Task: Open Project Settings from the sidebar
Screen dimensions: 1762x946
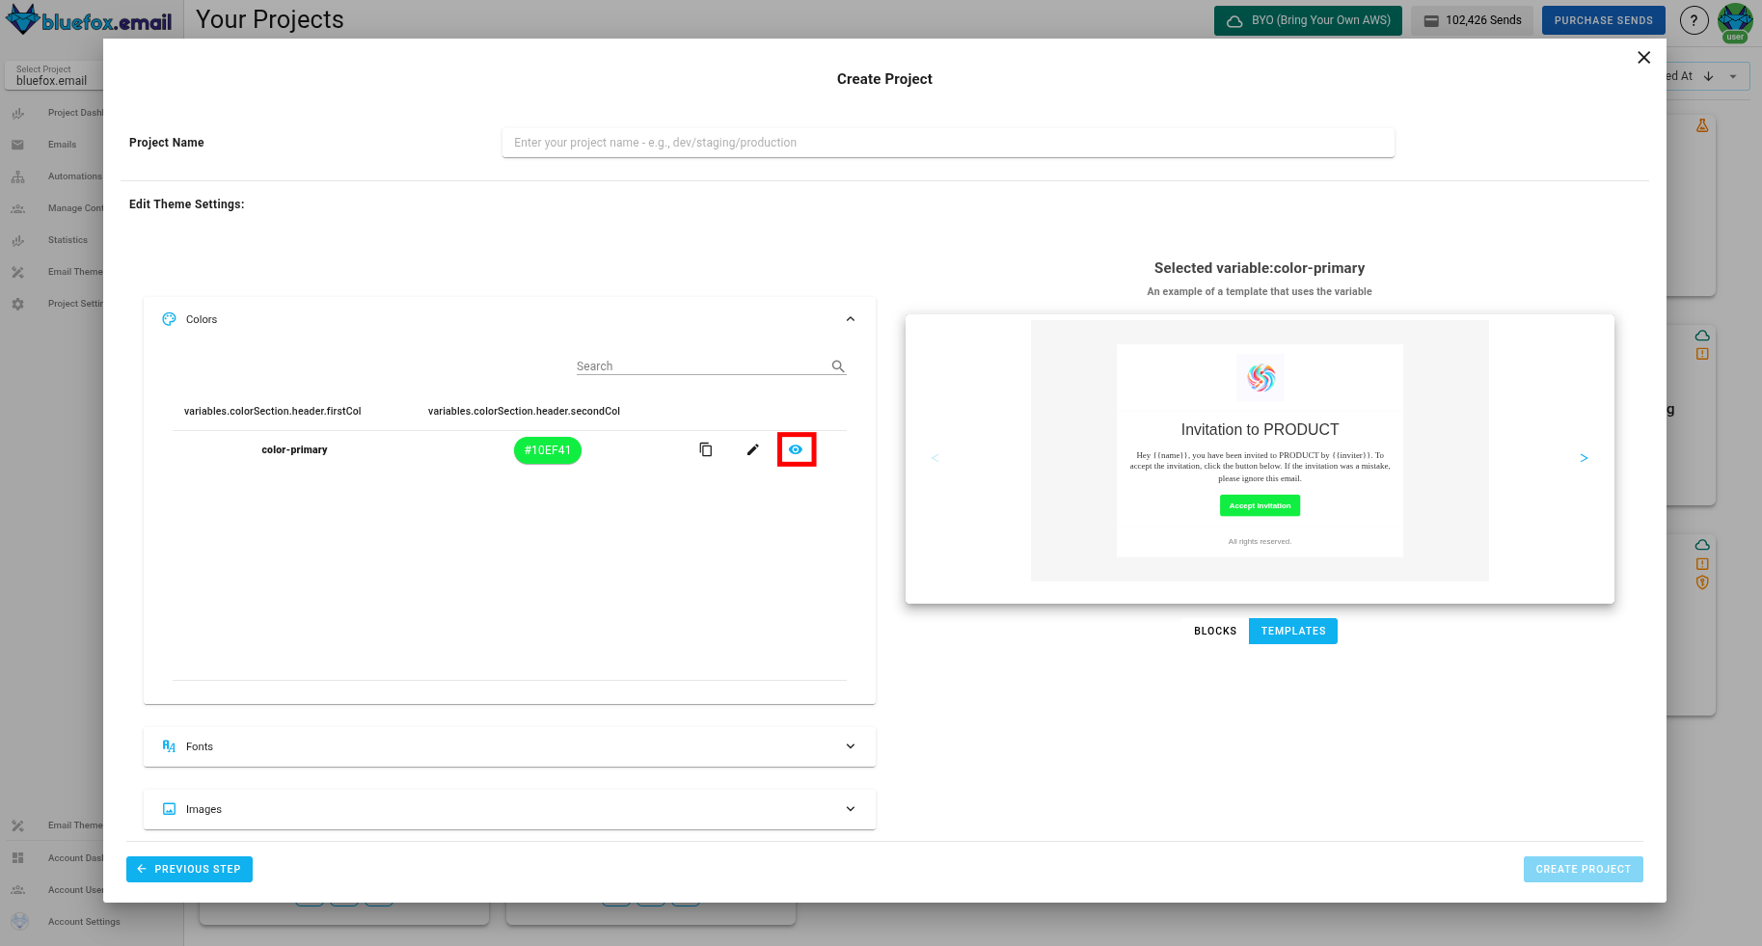Action: tap(17, 303)
